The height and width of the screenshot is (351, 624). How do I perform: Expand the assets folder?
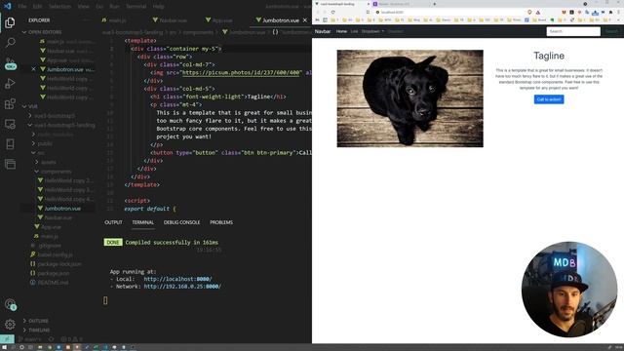[46, 162]
